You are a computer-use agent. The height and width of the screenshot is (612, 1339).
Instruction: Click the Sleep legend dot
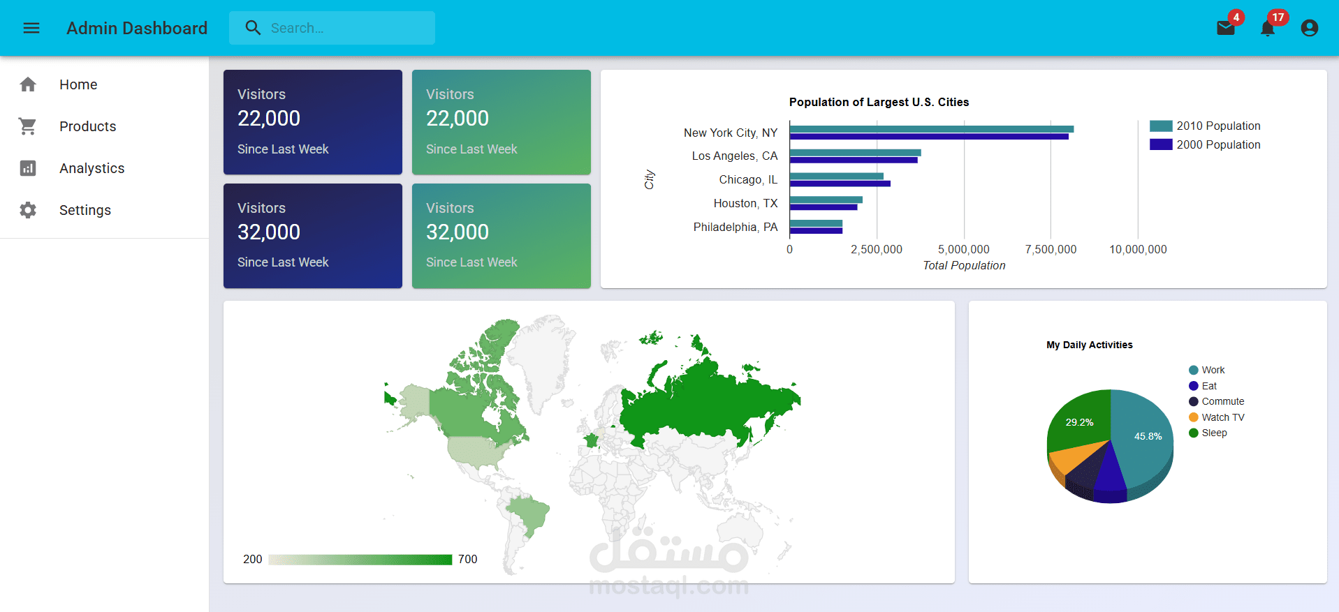1194,433
